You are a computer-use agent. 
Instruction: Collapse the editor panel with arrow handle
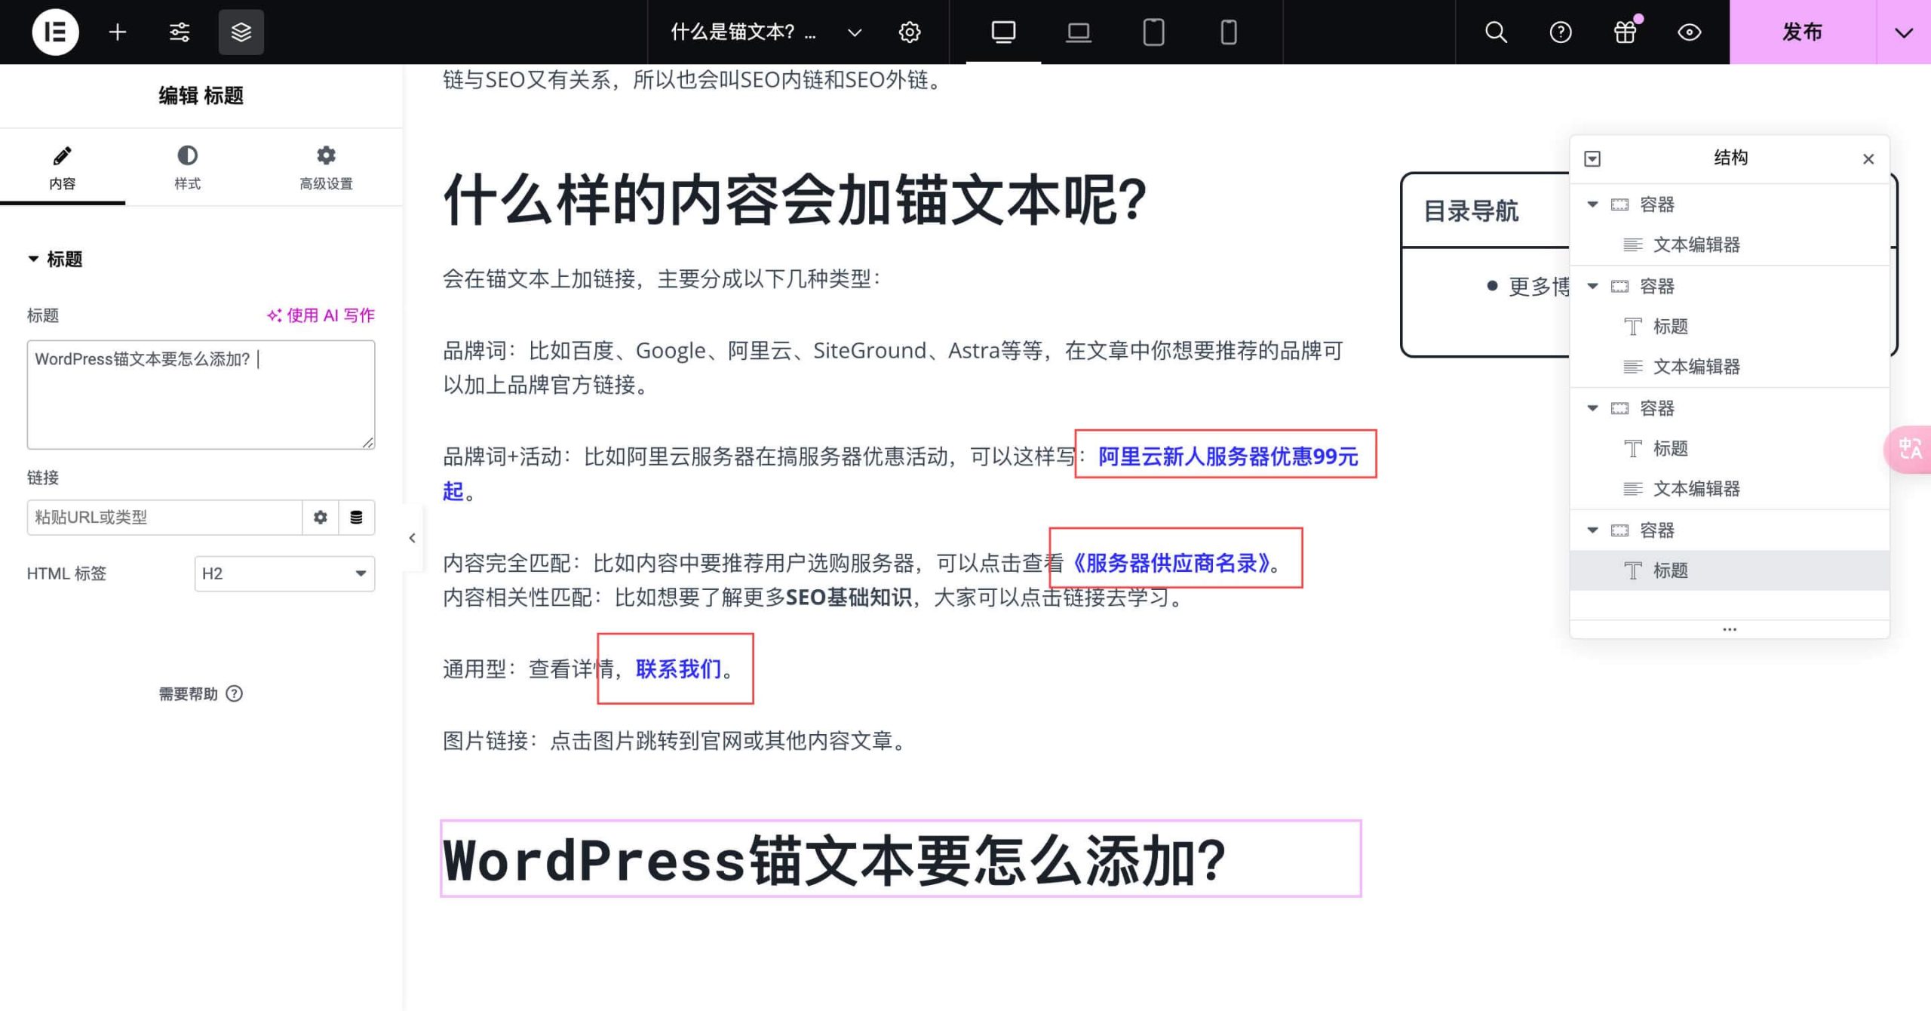(412, 538)
